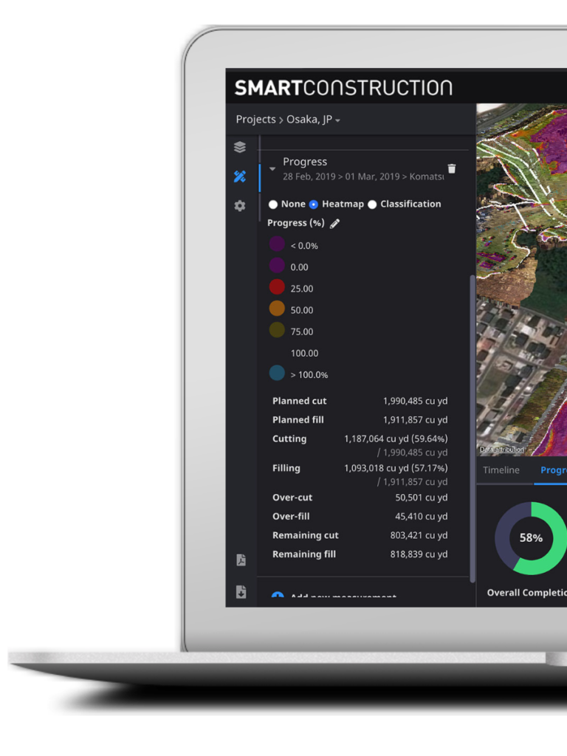Click the SMARTCONSTRUCTION logo
Screen dimensions: 567x756
343,88
